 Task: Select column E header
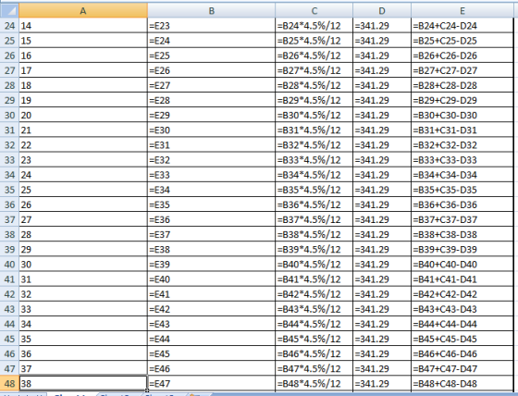[x=462, y=10]
